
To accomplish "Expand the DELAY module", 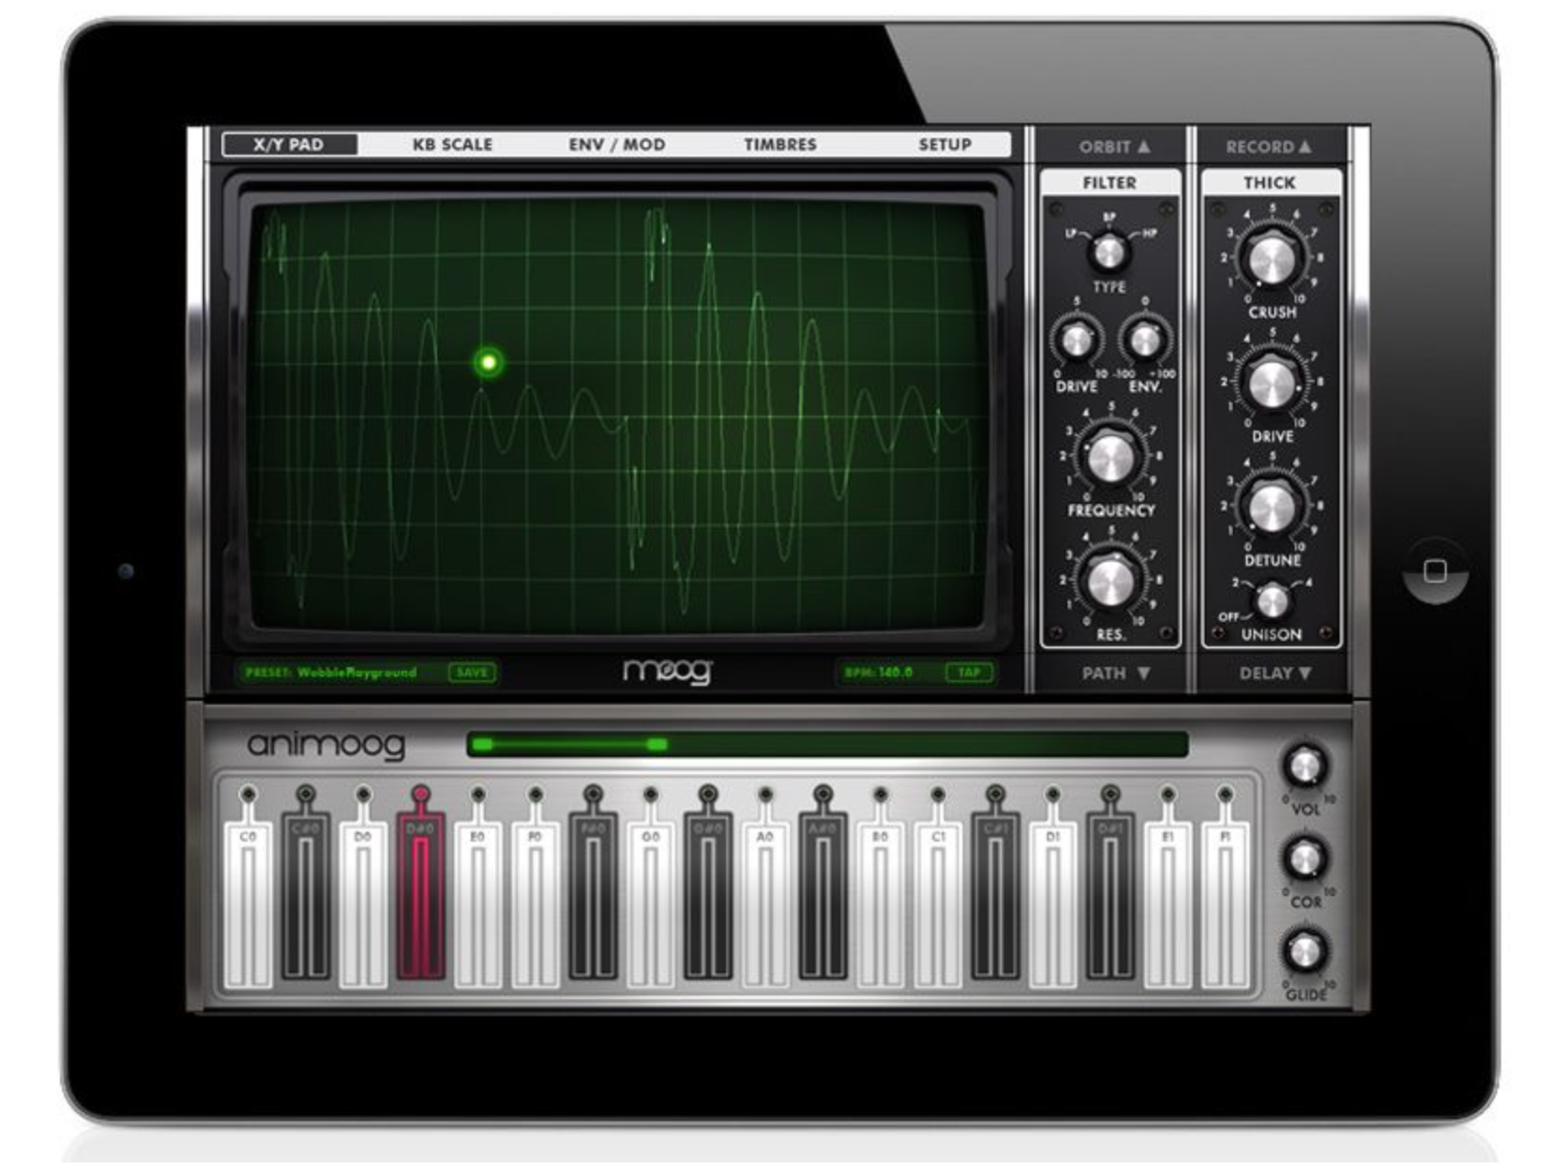I will tap(1274, 673).
